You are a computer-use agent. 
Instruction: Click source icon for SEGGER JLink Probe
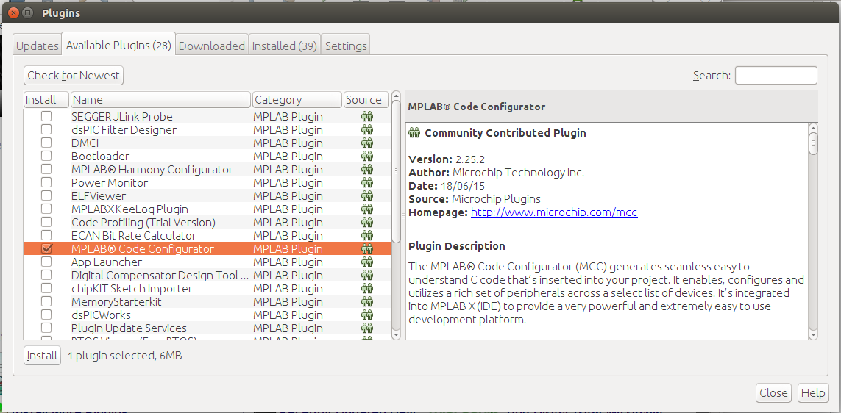[x=367, y=116]
